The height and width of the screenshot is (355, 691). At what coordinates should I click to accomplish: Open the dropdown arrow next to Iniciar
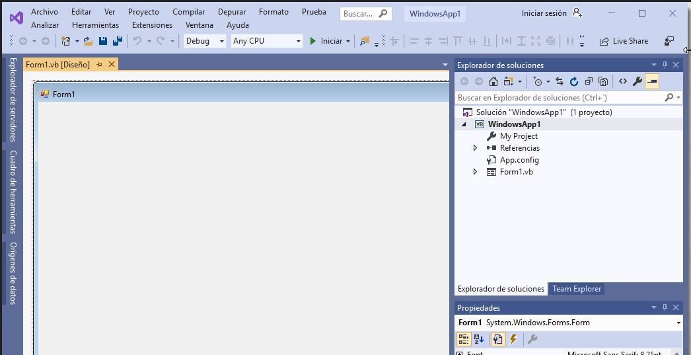point(348,42)
